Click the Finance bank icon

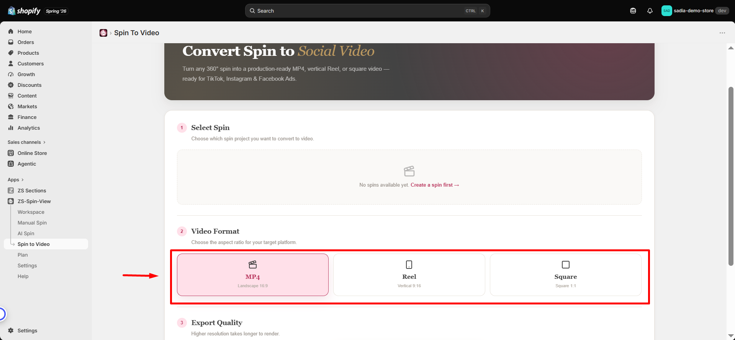(x=11, y=117)
